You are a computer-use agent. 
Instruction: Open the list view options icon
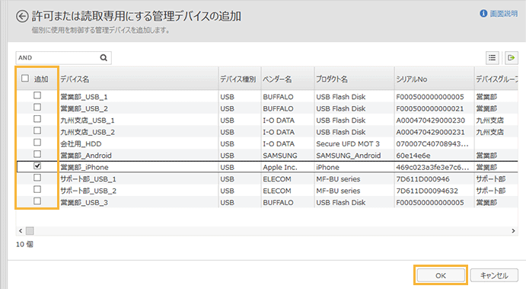[492, 58]
